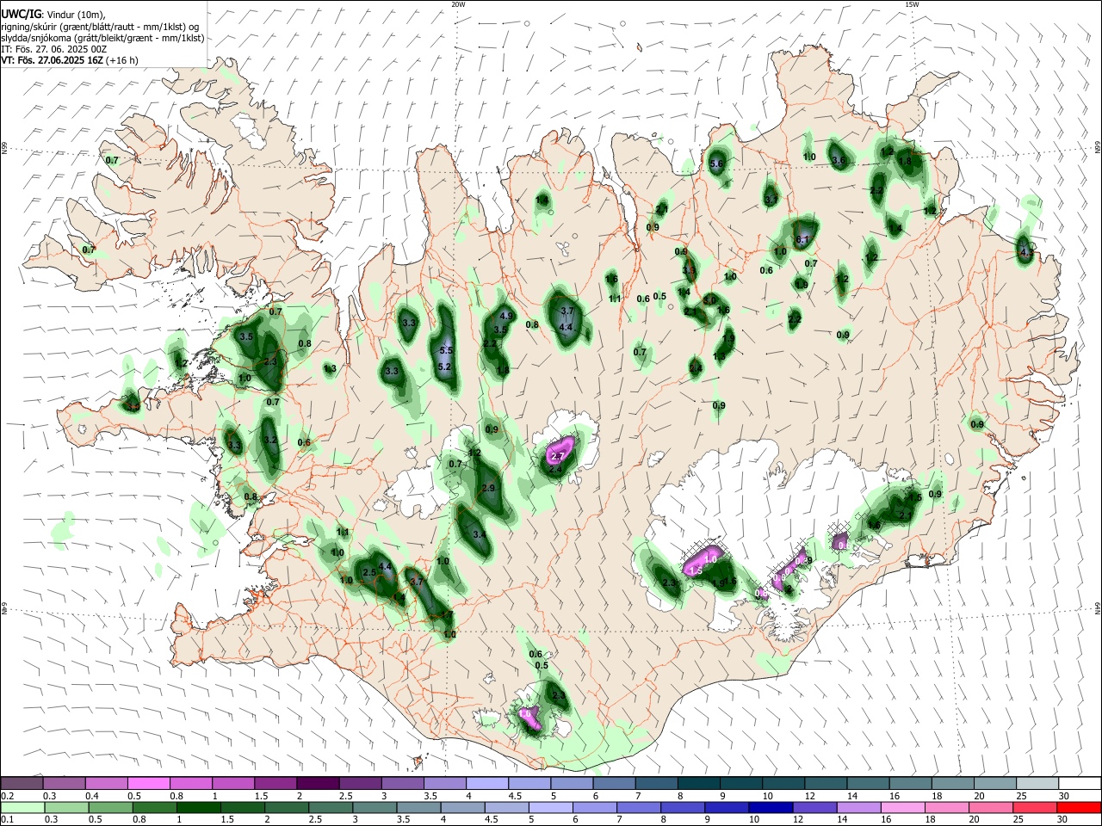
Task: Click the 15W longitude label
Action: pos(912,4)
